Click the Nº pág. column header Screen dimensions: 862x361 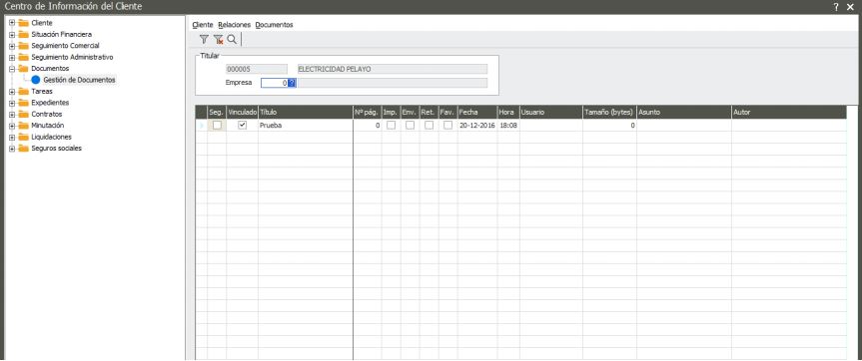click(x=368, y=112)
